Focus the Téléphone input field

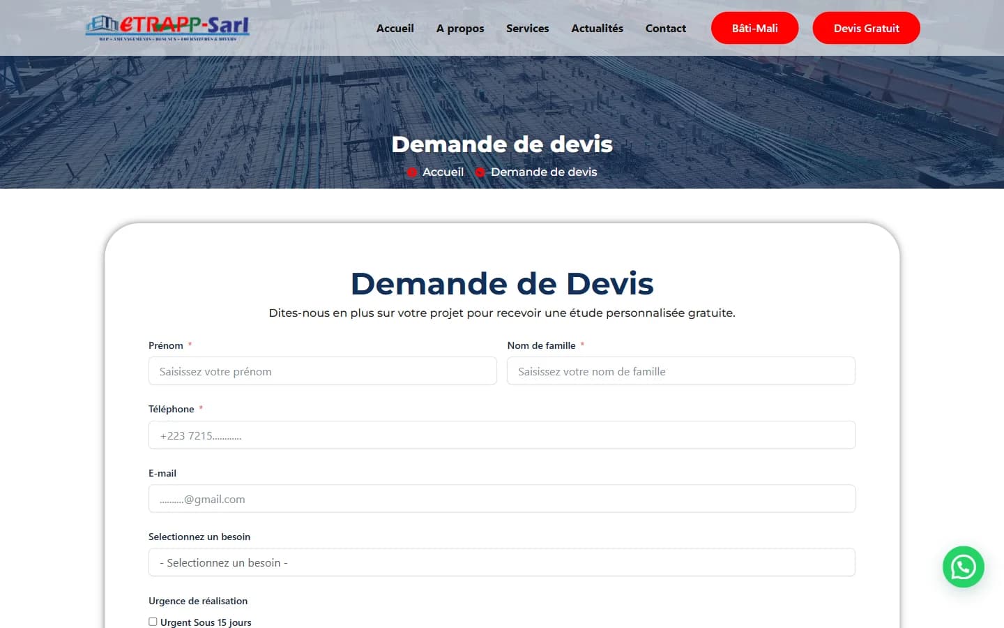502,435
